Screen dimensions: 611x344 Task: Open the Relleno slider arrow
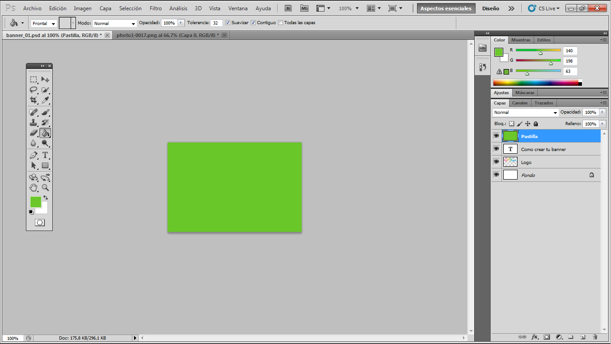pos(603,124)
